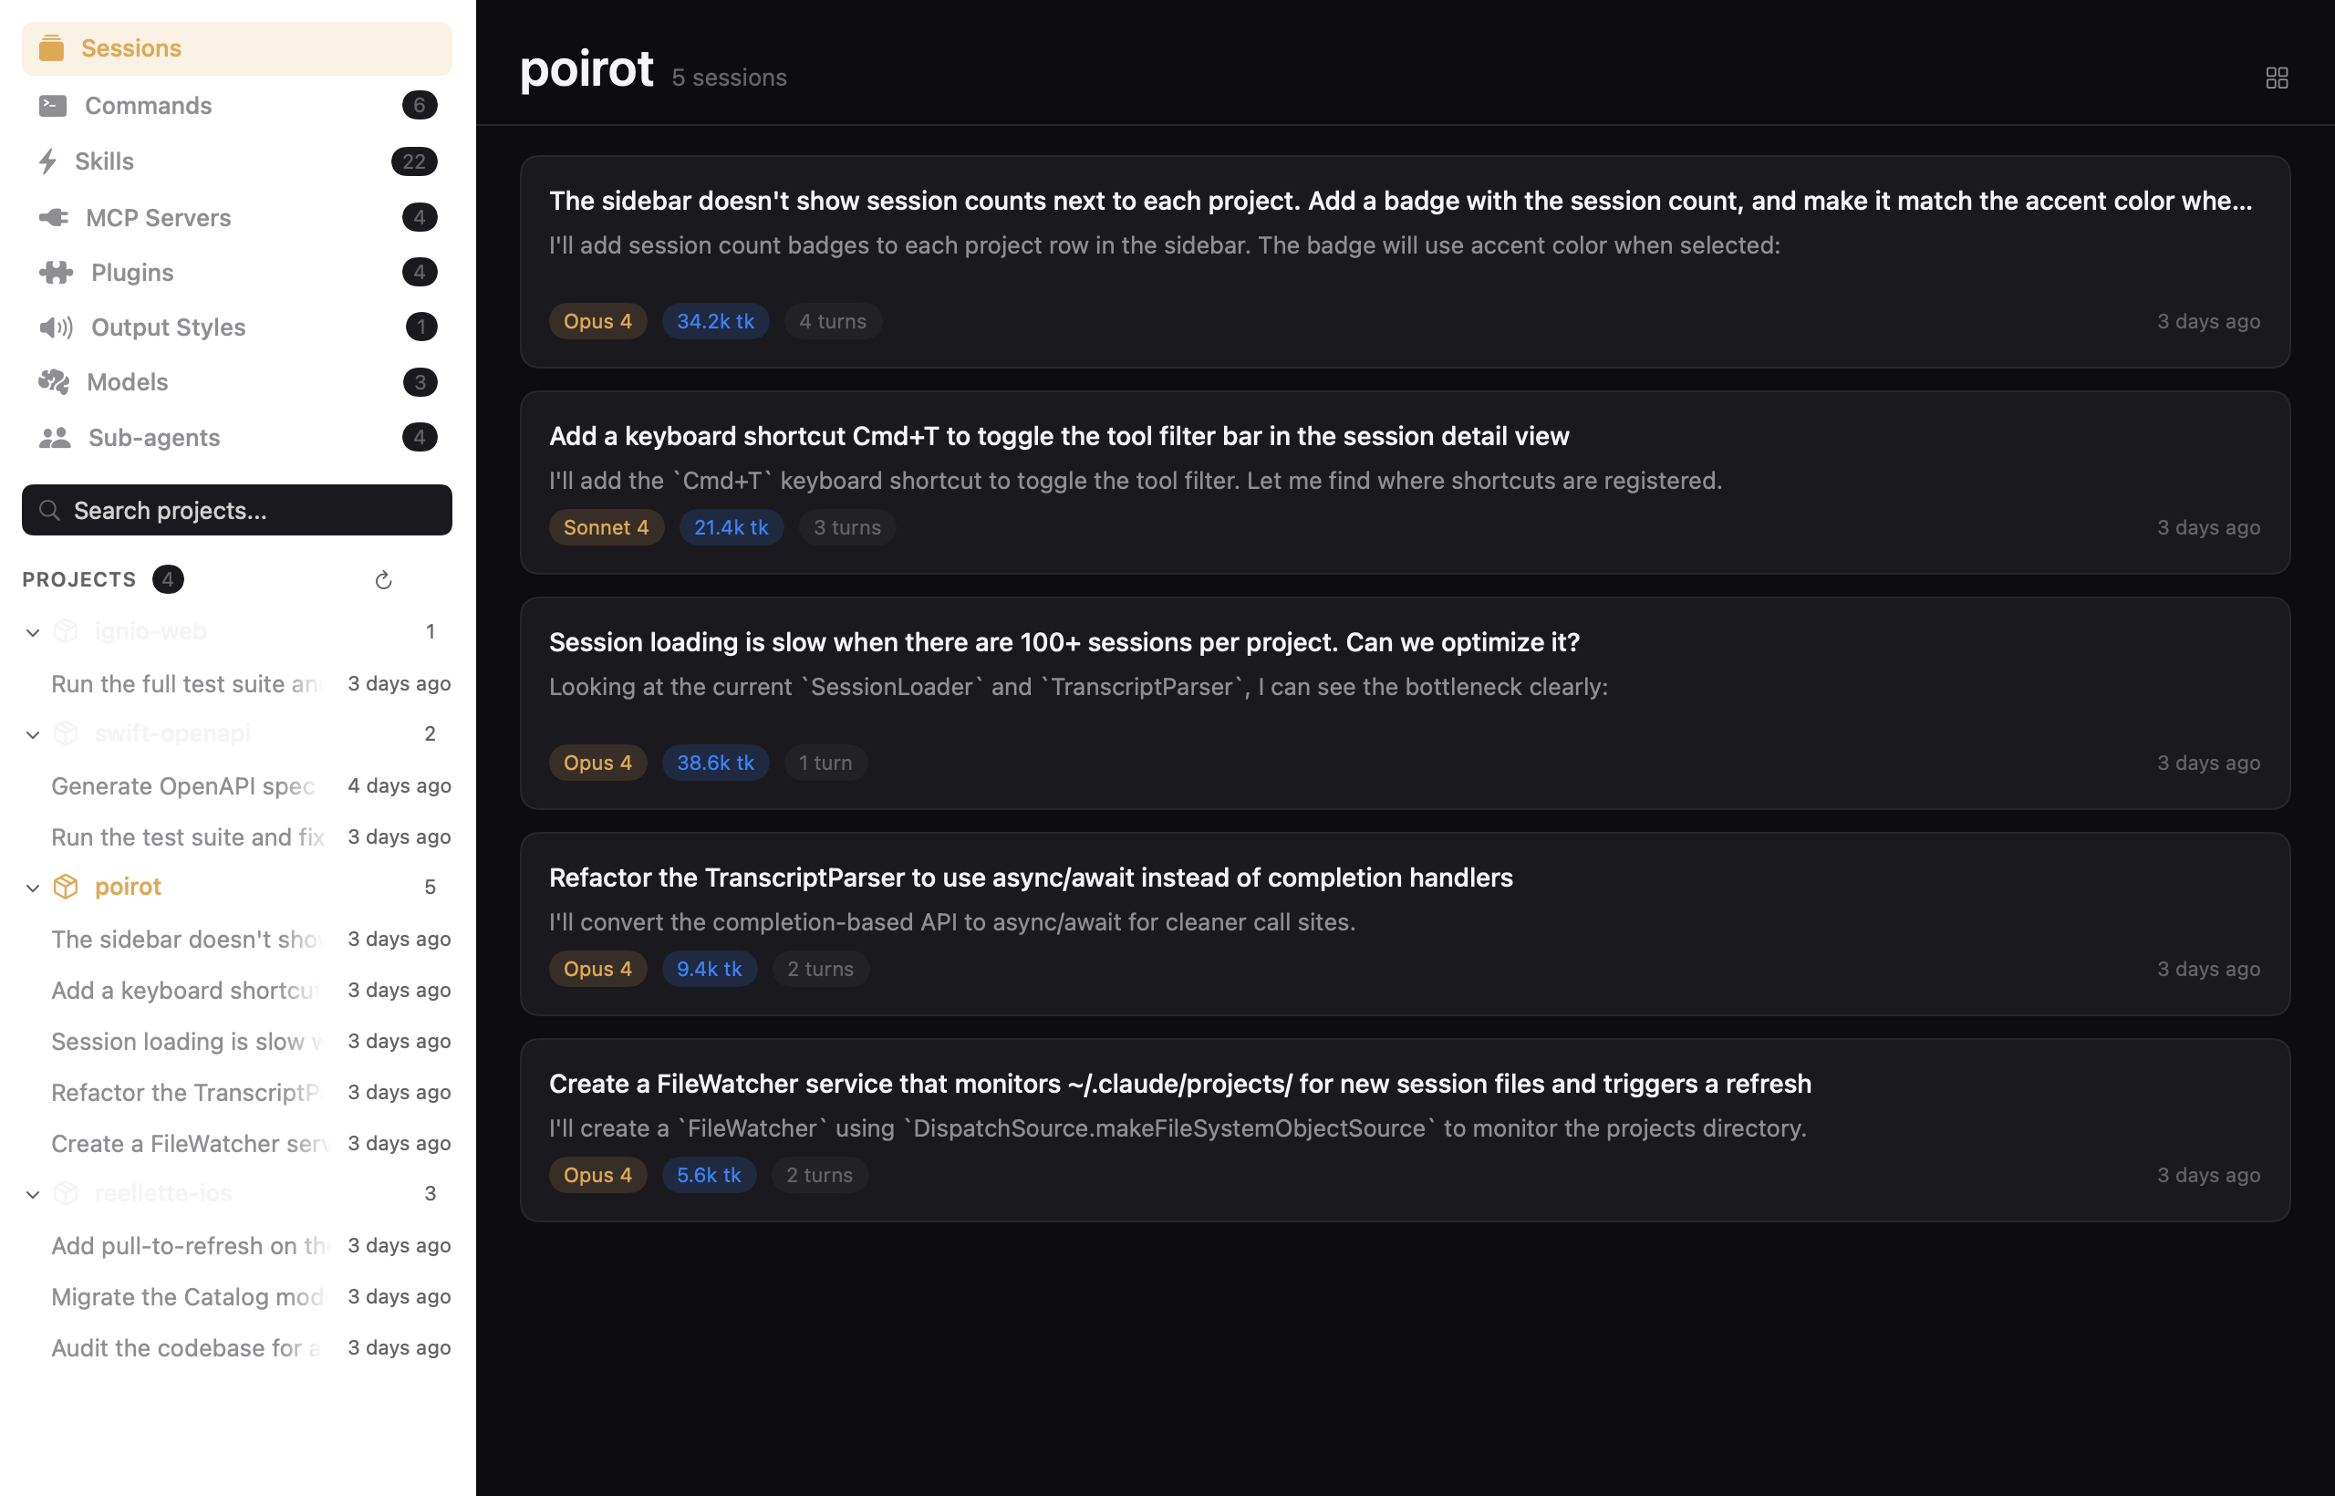Viewport: 2335px width, 1496px height.
Task: Click the 34.2k tk token badge
Action: click(715, 320)
